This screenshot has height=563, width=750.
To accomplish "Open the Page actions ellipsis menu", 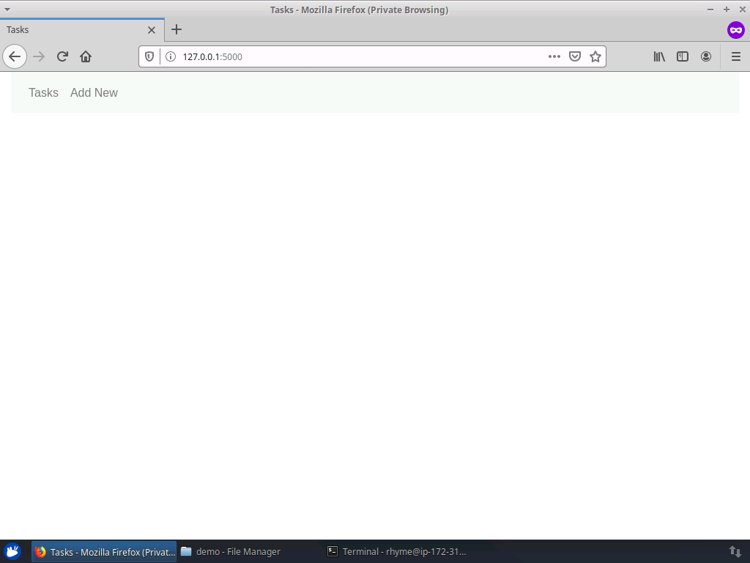I will pyautogui.click(x=554, y=56).
